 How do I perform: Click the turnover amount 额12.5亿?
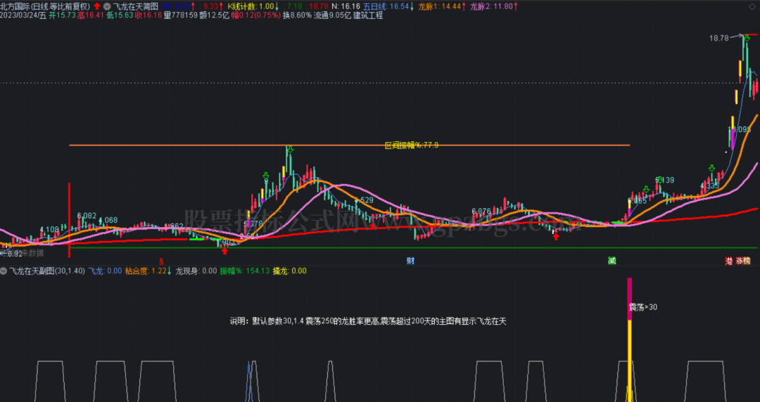click(214, 15)
